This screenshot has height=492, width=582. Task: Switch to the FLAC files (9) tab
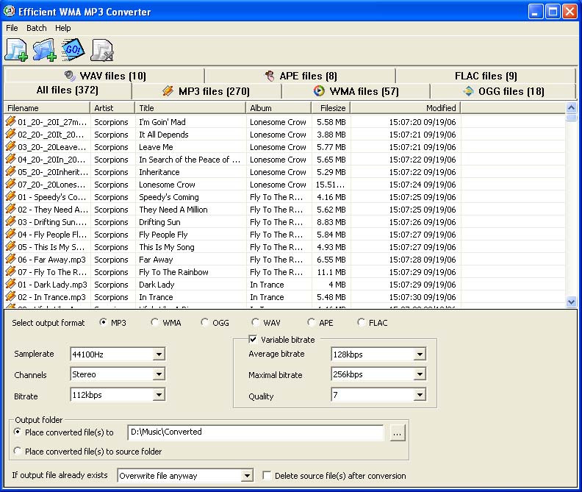pos(486,76)
